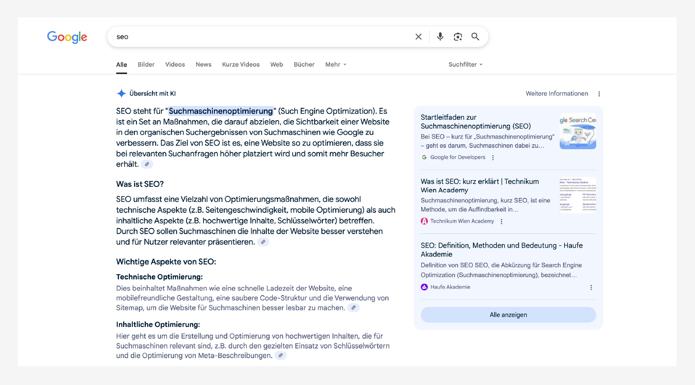Open Google Lens image search icon
The width and height of the screenshot is (695, 385).
458,37
